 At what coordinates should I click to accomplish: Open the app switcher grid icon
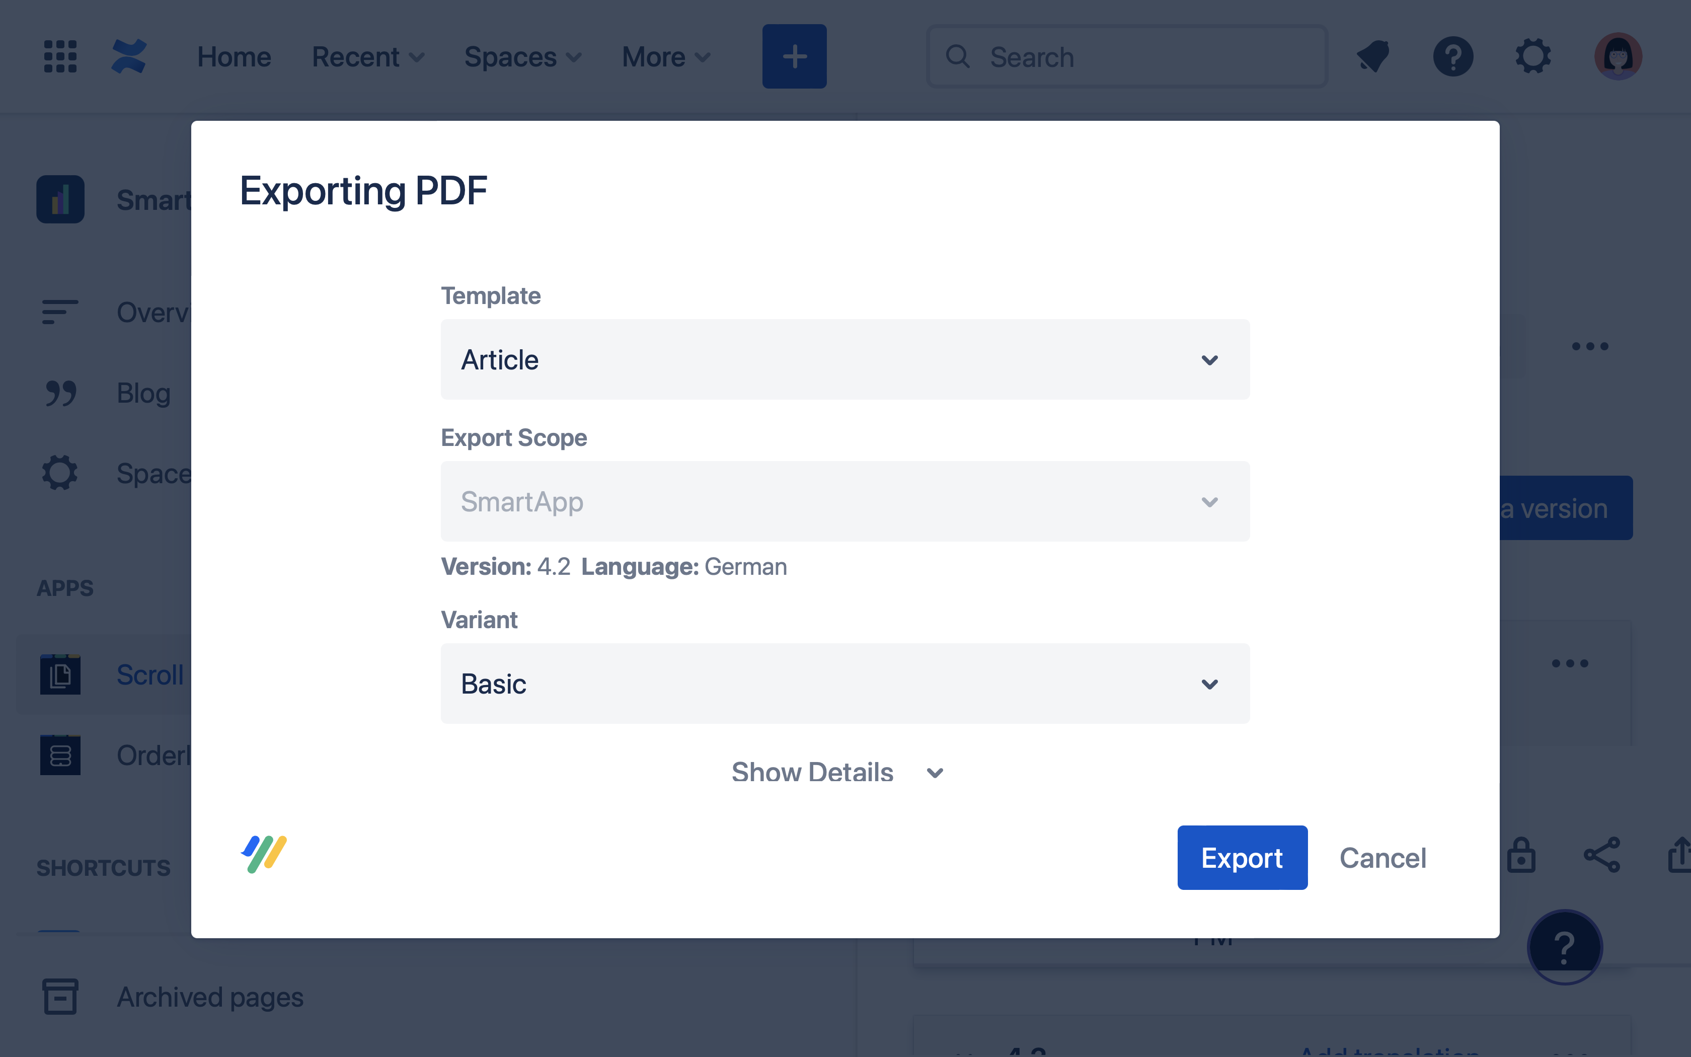[x=60, y=56]
